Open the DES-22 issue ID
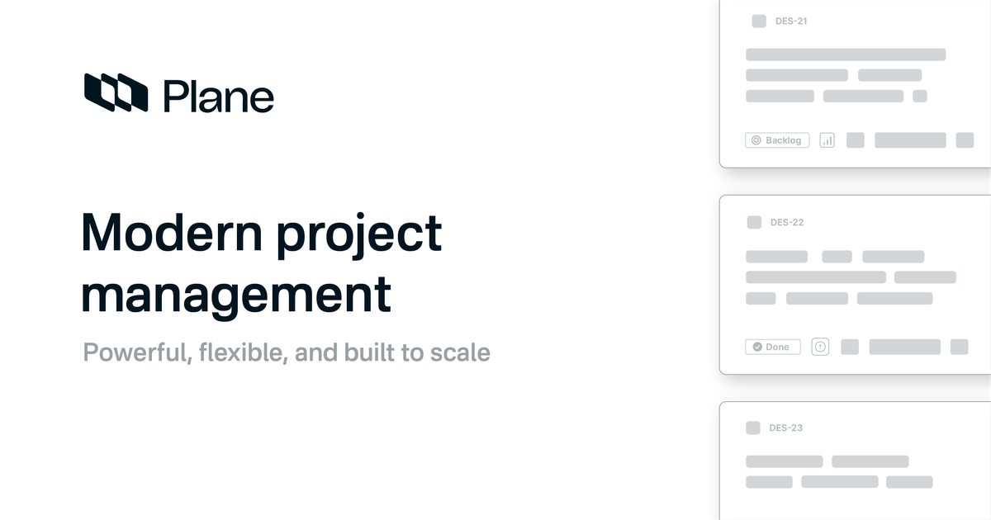 pyautogui.click(x=787, y=222)
